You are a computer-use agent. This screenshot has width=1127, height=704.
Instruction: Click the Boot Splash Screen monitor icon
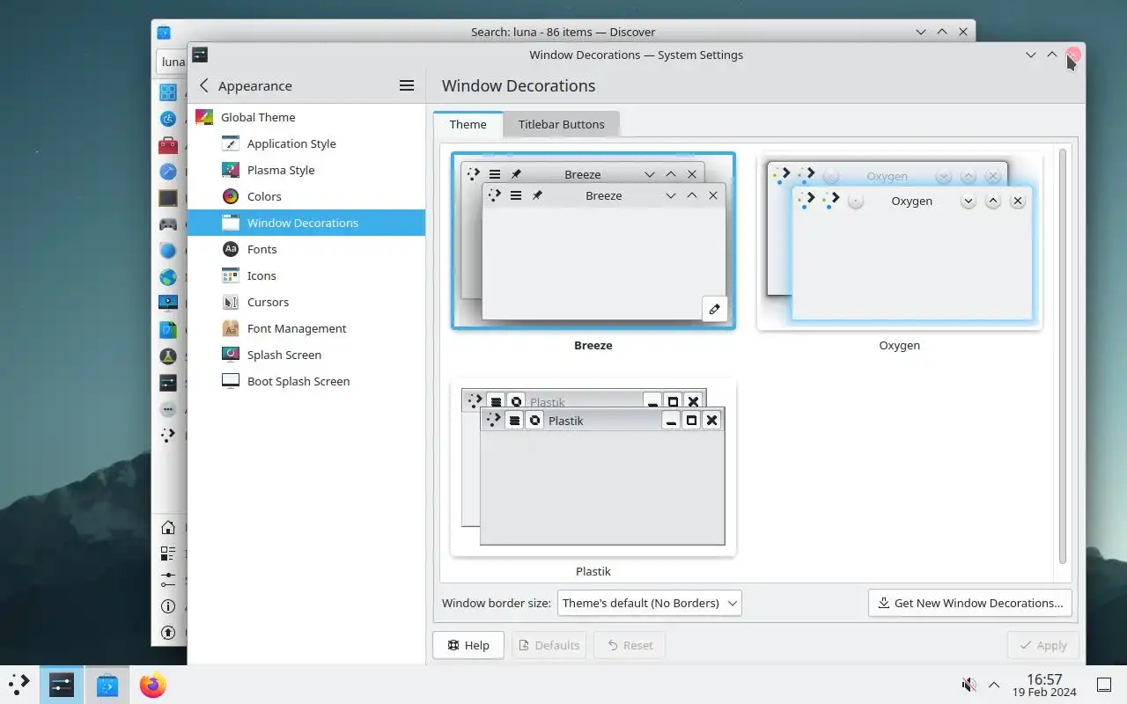pos(231,381)
